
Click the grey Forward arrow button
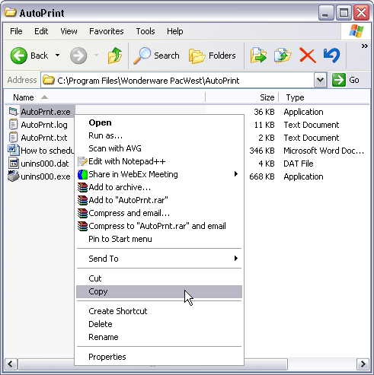(78, 56)
